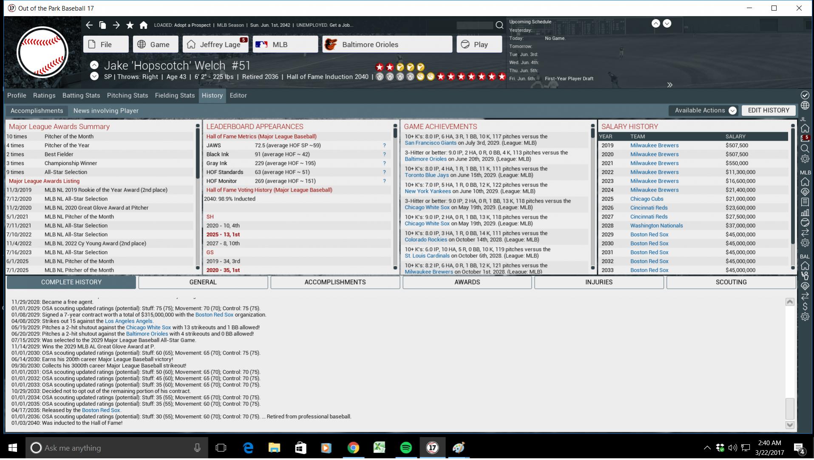Open the Baltimore Orioles team menu
Image resolution: width=814 pixels, height=460 pixels.
pos(387,44)
